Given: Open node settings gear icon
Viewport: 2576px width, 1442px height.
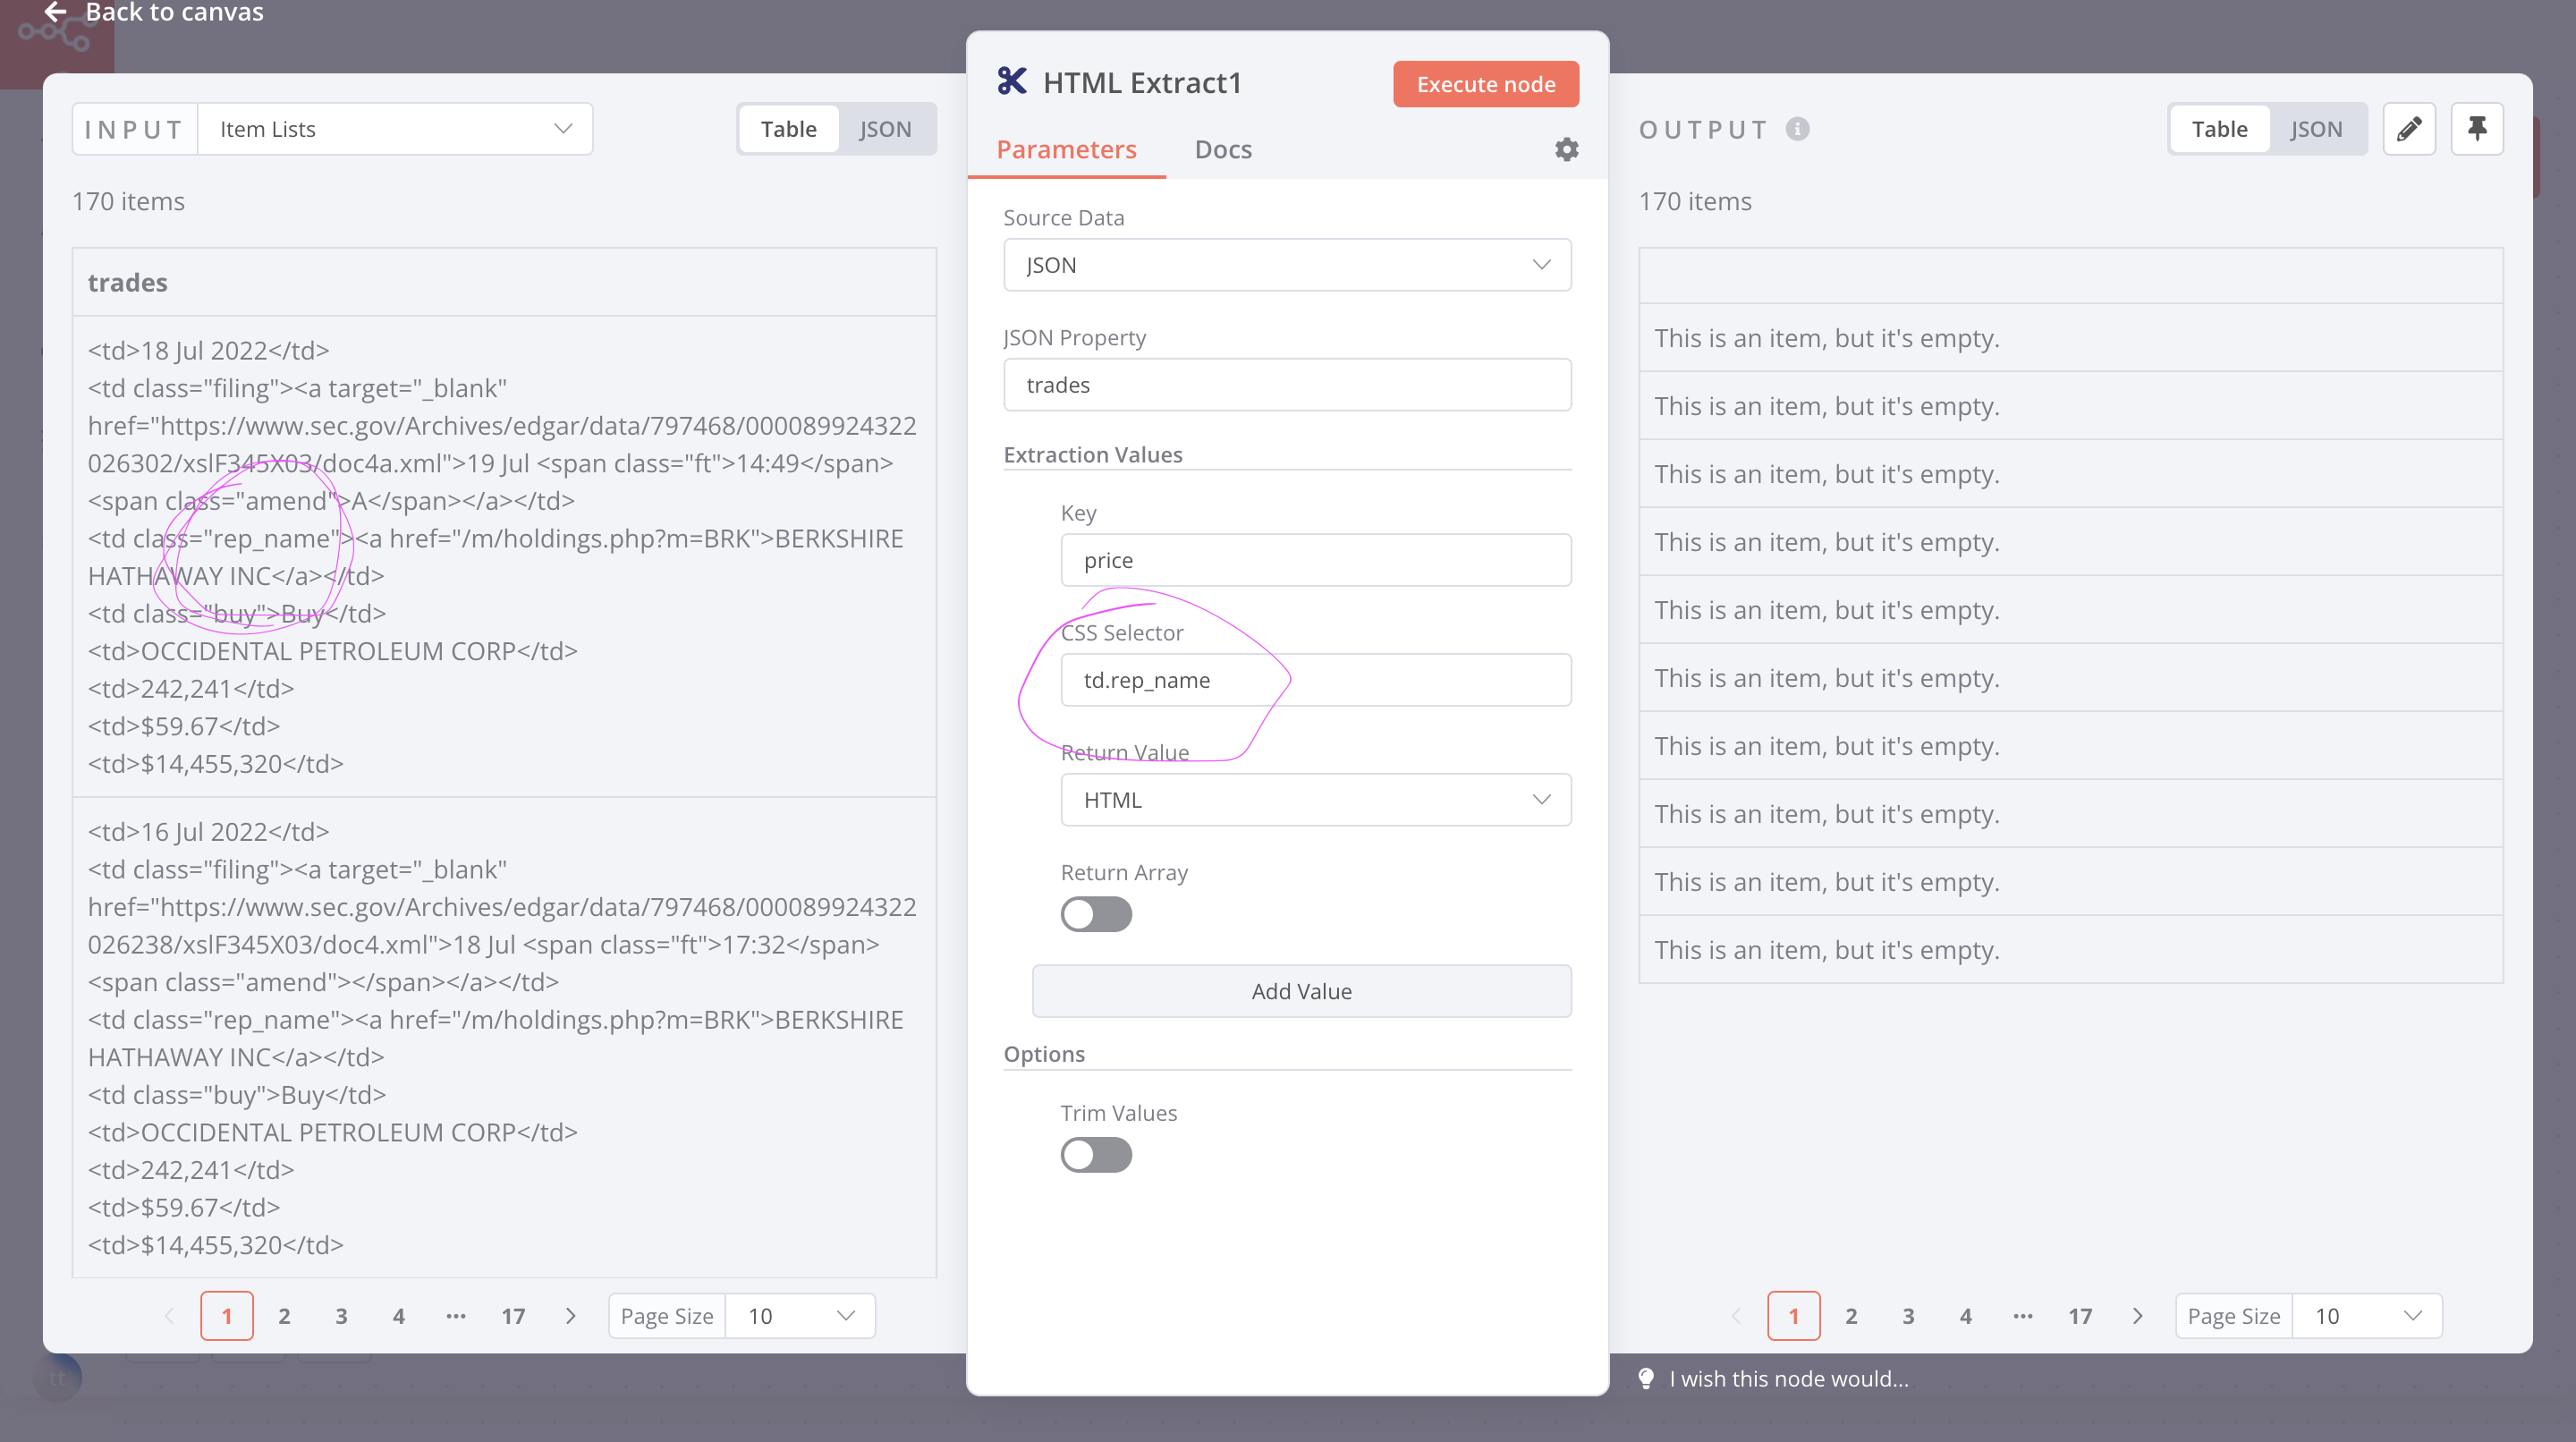Looking at the screenshot, I should [1566, 149].
